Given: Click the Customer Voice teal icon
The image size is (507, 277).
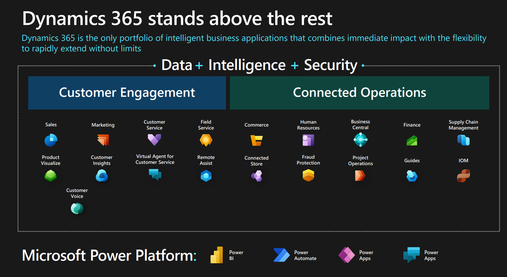Looking at the screenshot, I should [77, 208].
